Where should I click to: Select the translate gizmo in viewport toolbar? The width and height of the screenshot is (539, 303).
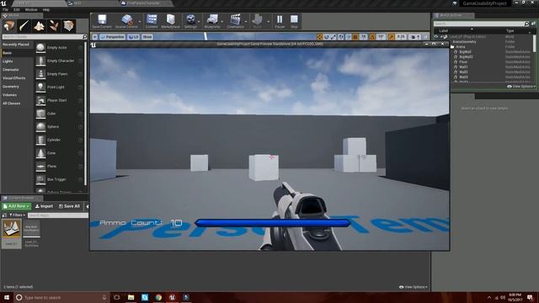320,37
